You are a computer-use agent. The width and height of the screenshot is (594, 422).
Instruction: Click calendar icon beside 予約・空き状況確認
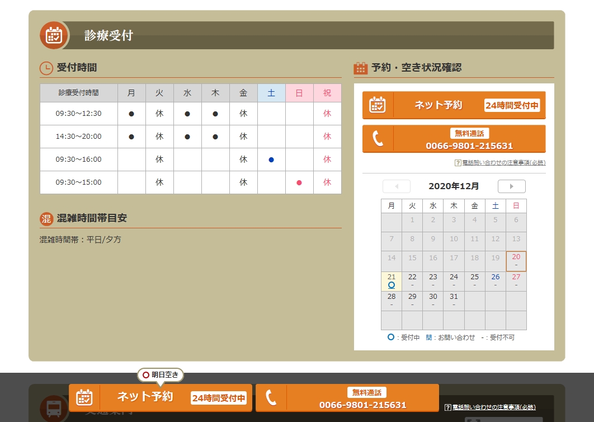(361, 68)
